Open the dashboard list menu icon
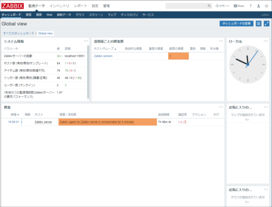The width and height of the screenshot is (272, 207). pyautogui.click(x=258, y=23)
